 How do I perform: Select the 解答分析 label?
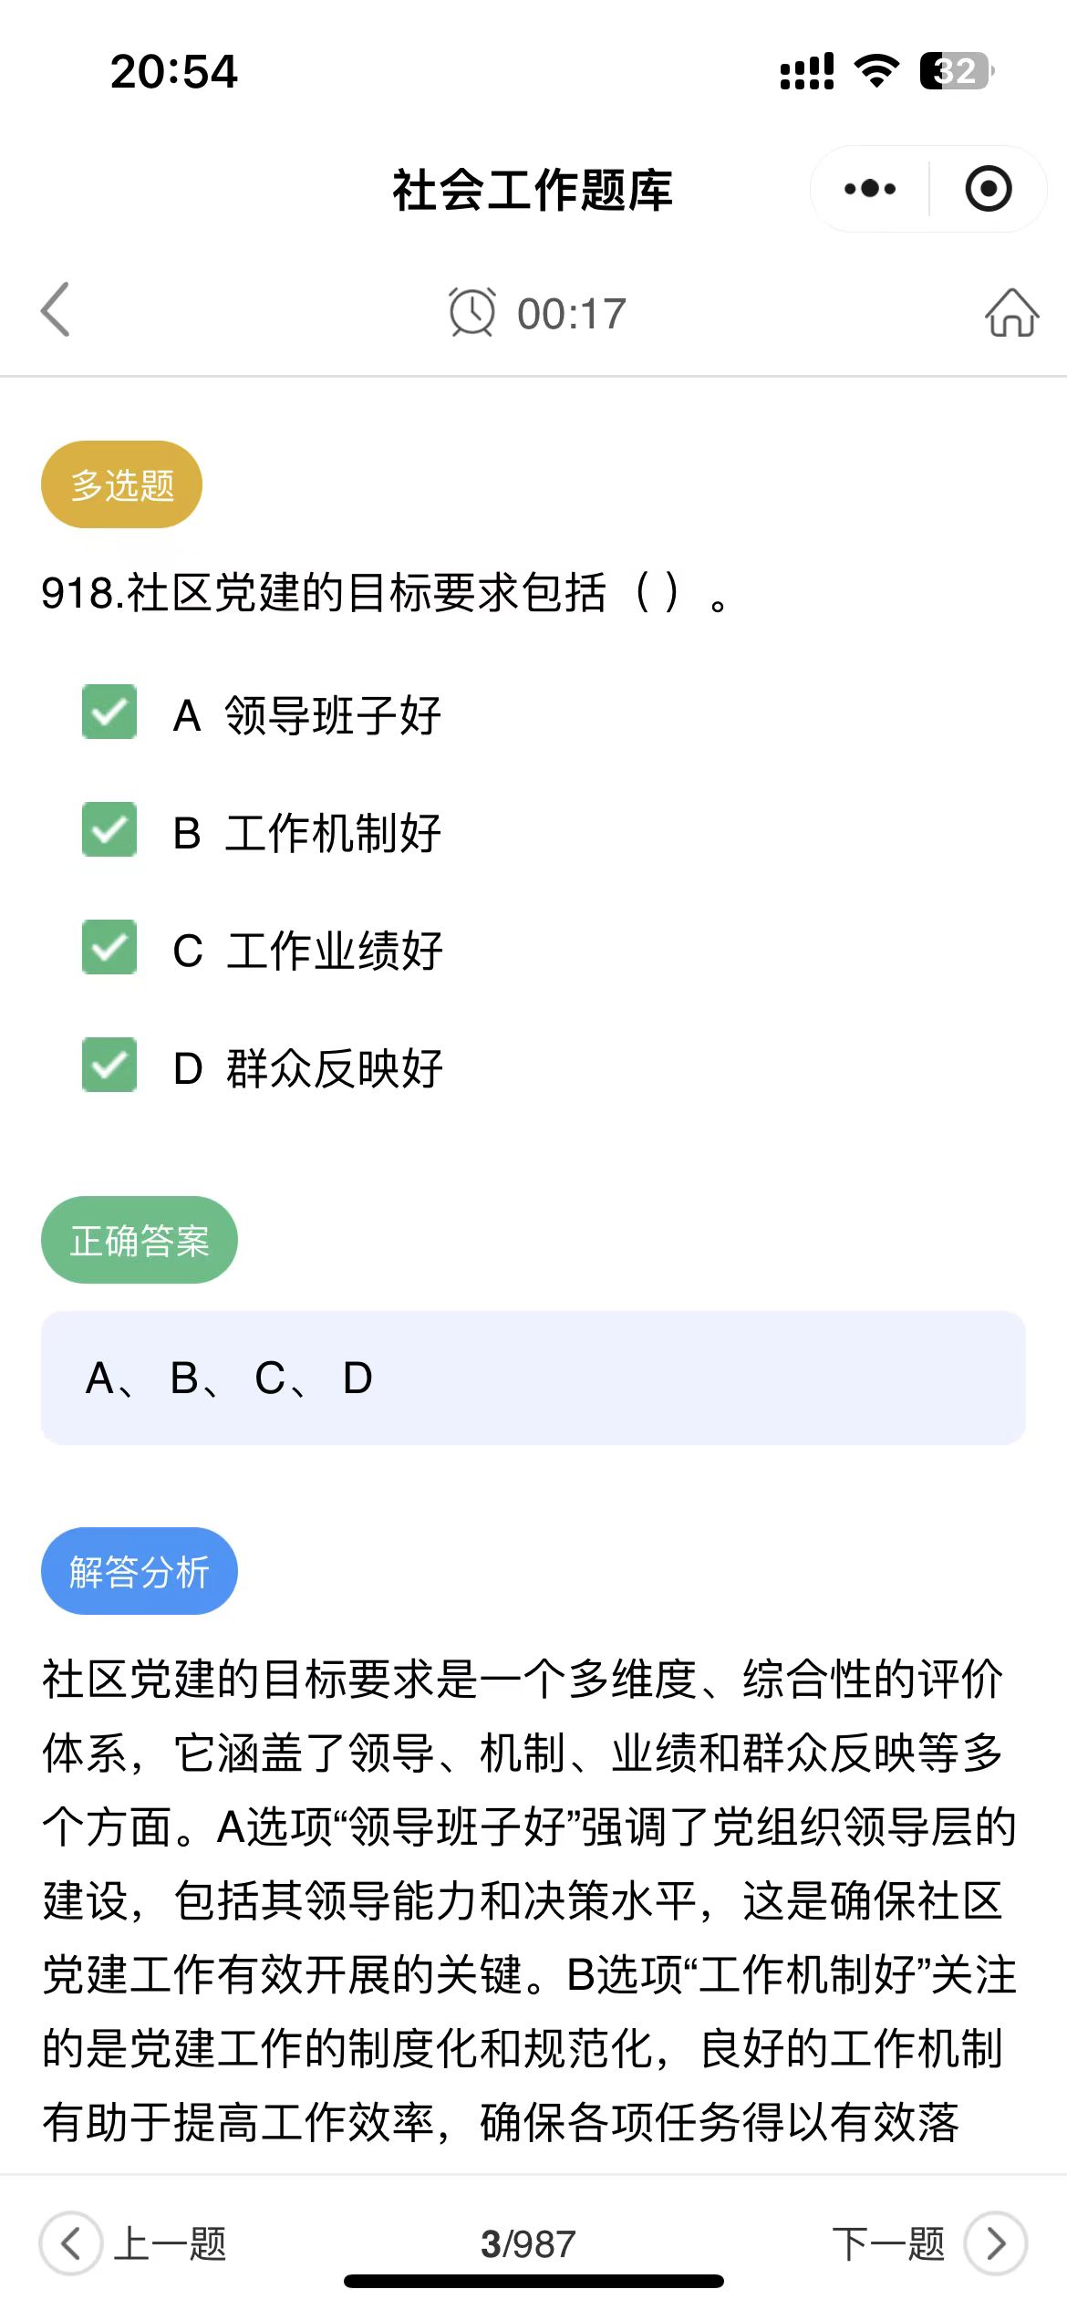coord(140,1571)
